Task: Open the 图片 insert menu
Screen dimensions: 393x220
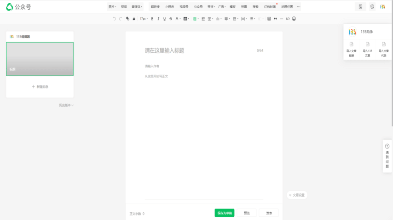Action: pos(112,7)
